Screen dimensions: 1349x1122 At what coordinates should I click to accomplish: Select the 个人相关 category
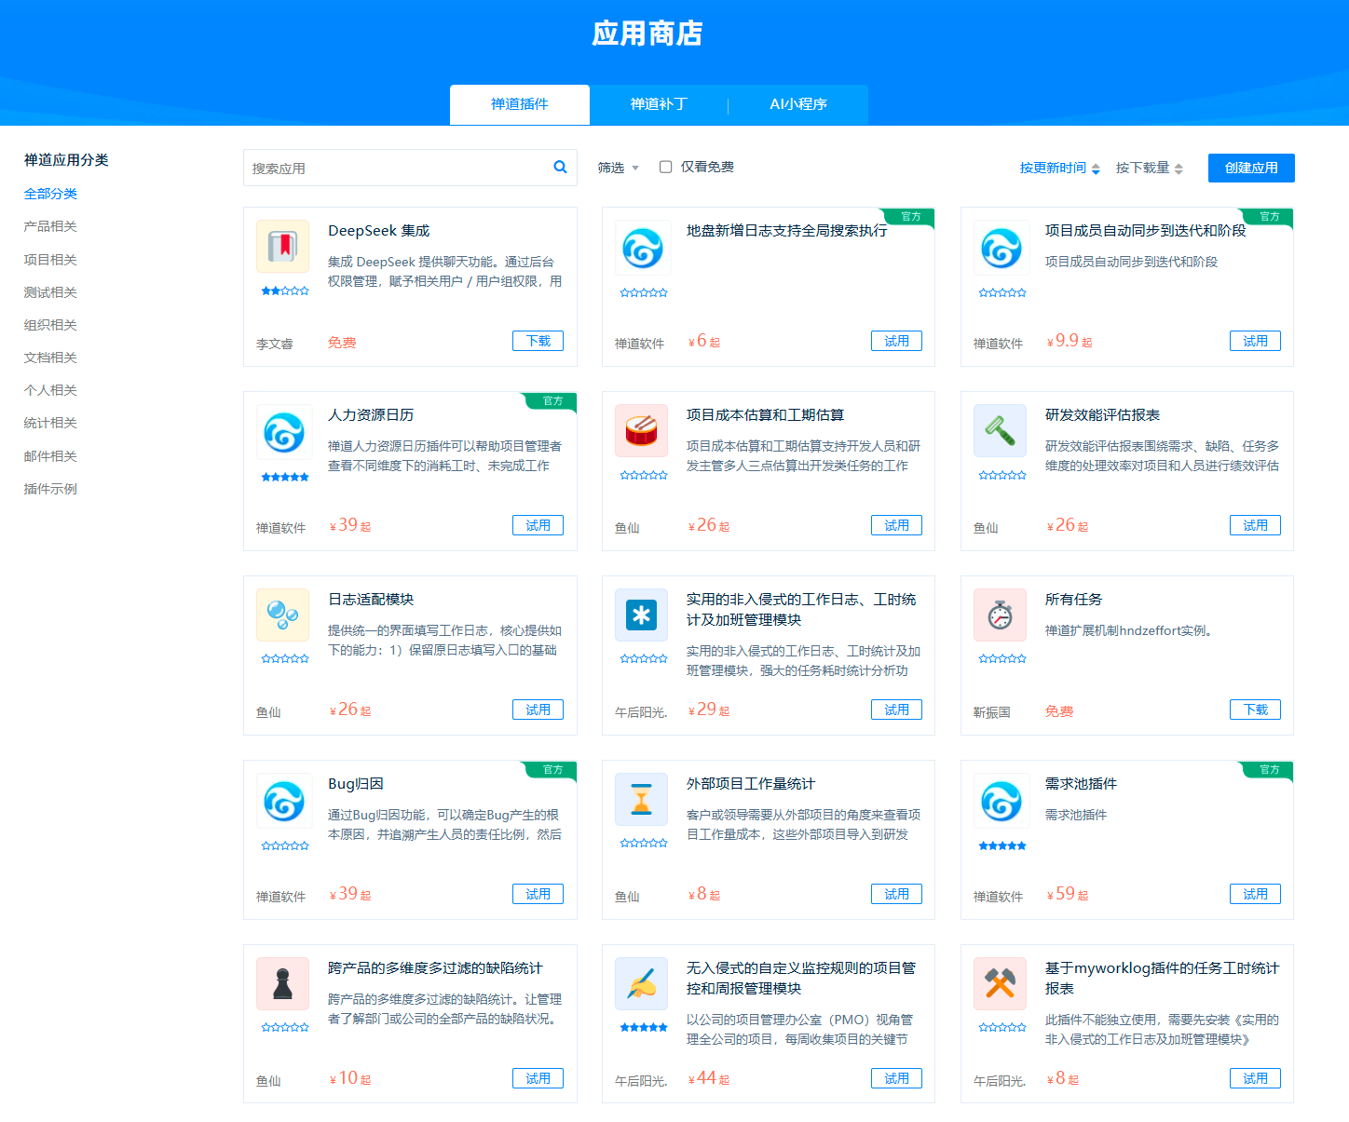click(x=50, y=390)
